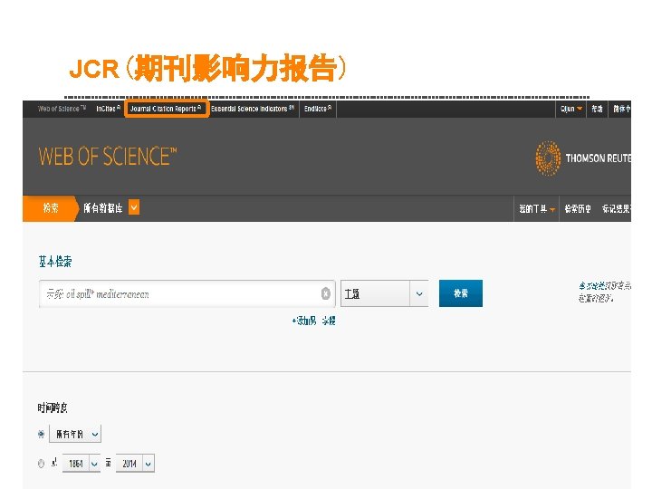Open the Web of Science top link

click(x=62, y=109)
